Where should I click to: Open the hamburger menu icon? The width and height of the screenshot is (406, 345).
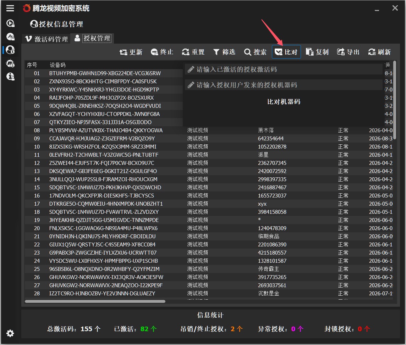point(10,8)
